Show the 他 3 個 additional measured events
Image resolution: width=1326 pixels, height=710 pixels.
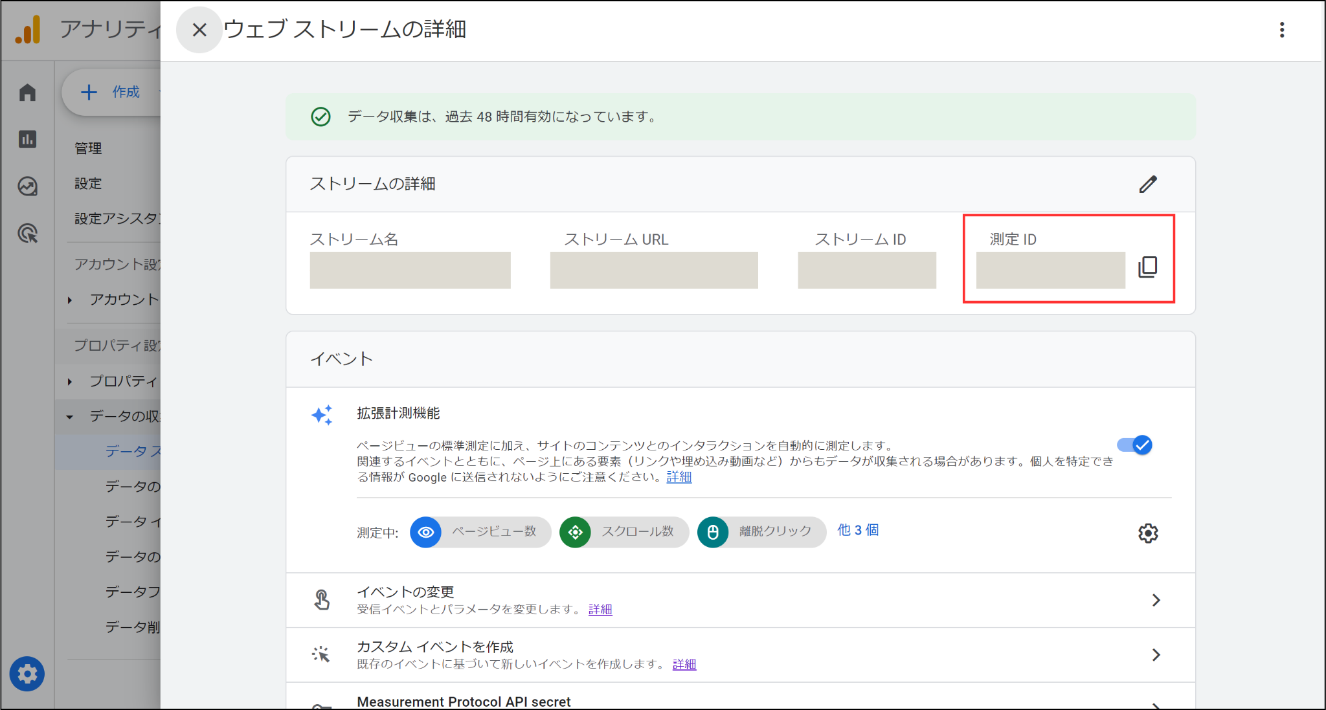click(x=857, y=530)
